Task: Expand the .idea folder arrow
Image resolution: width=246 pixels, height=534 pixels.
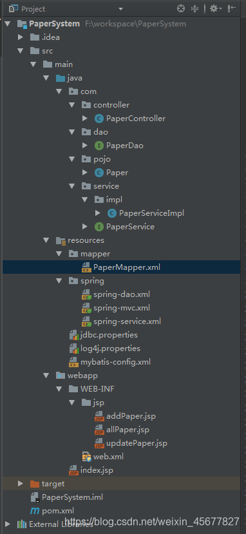Action: click(21, 37)
